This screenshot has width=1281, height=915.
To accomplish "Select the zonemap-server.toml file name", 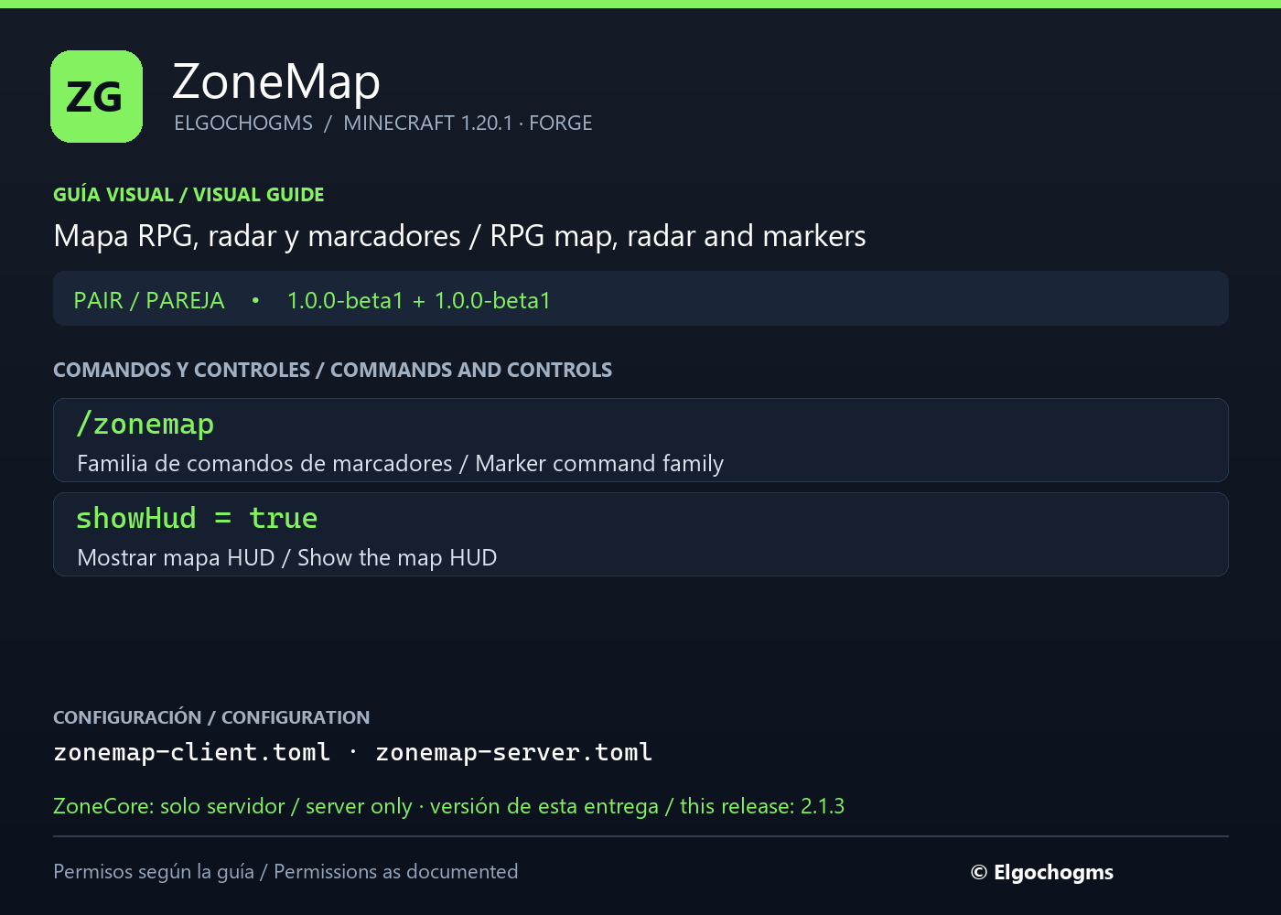I will [x=513, y=752].
